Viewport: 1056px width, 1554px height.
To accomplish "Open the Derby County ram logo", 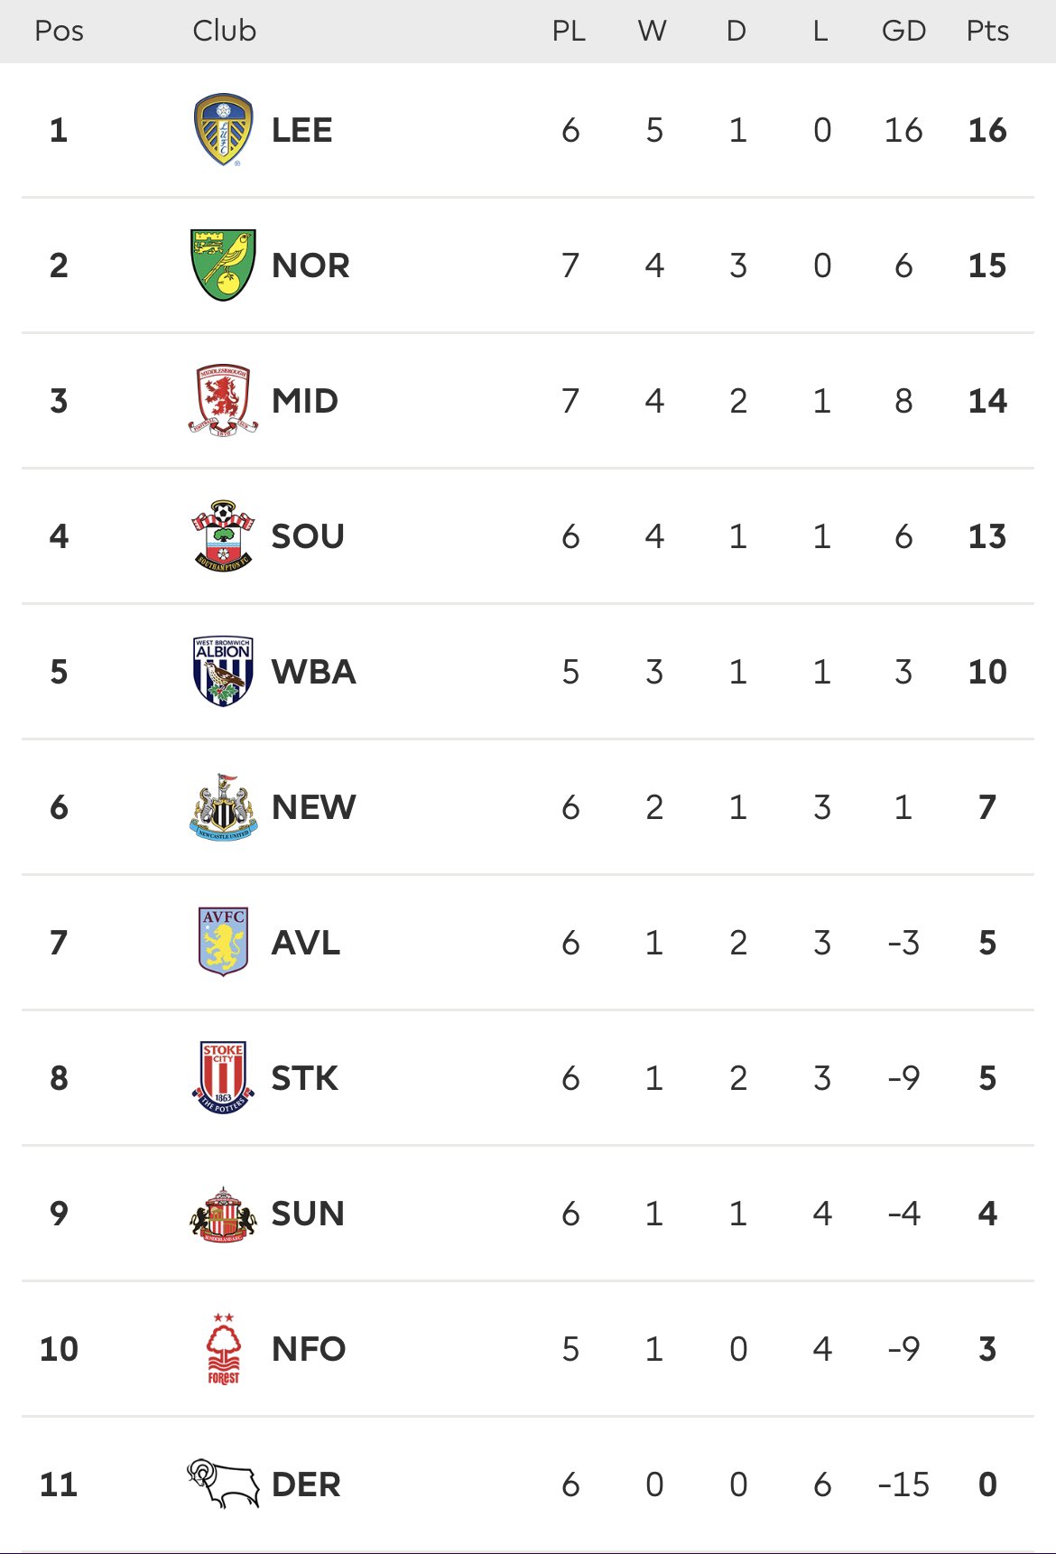I will (223, 1484).
